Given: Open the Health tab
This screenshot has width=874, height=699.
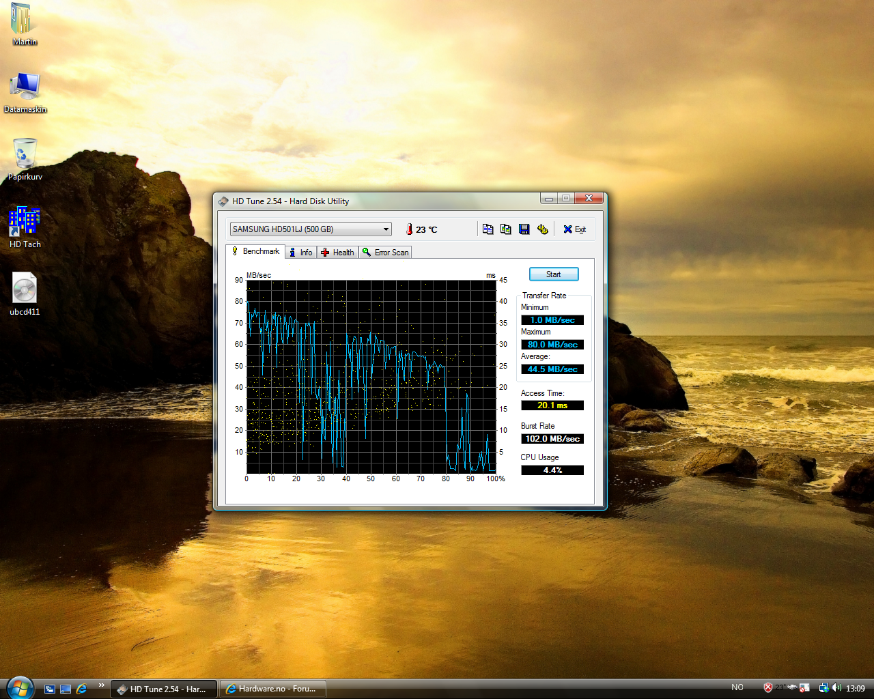Looking at the screenshot, I should pyautogui.click(x=337, y=253).
